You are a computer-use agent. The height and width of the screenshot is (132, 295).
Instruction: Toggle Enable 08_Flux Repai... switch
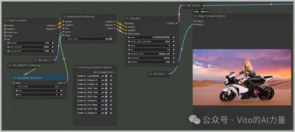[106, 105]
